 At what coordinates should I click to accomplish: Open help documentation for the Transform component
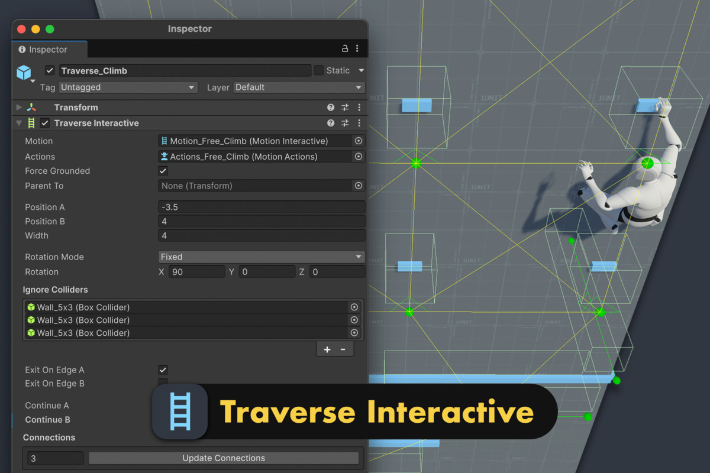point(331,107)
